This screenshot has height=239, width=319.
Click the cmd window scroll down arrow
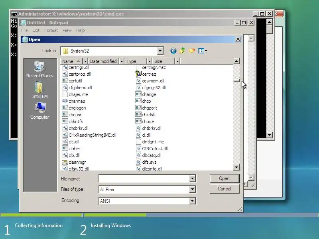[x=270, y=135]
